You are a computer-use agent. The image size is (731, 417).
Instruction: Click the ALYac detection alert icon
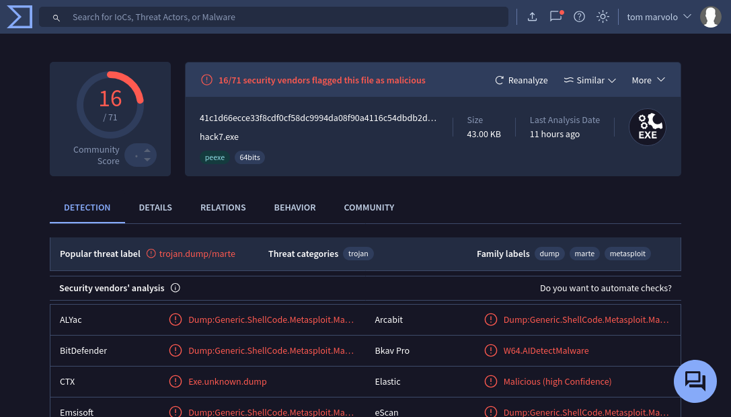pyautogui.click(x=176, y=319)
